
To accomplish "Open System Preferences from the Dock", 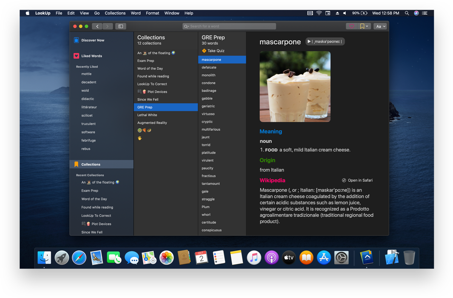I will [x=341, y=258].
